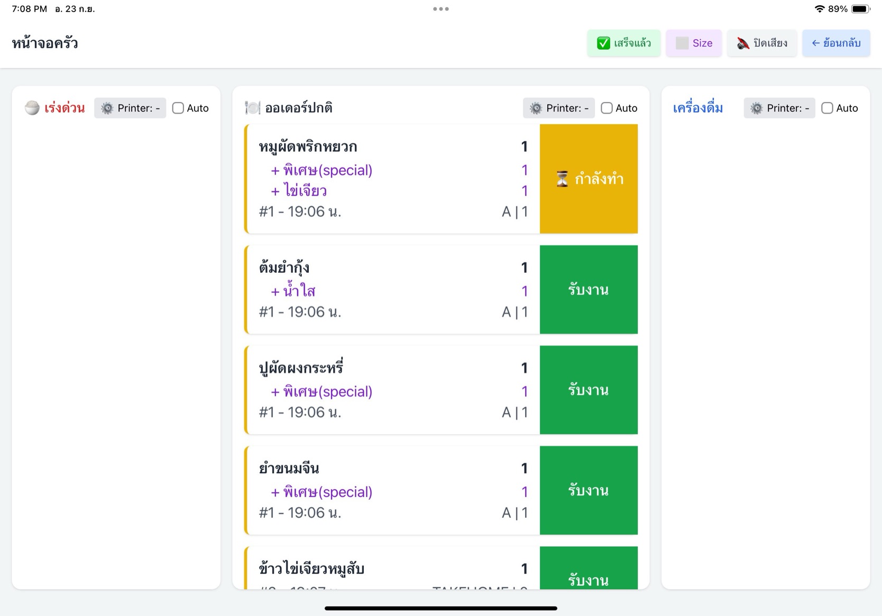The height and width of the screenshot is (616, 882).
Task: Check Auto checkbox in เครื่องดื่ม column
Action: point(827,108)
